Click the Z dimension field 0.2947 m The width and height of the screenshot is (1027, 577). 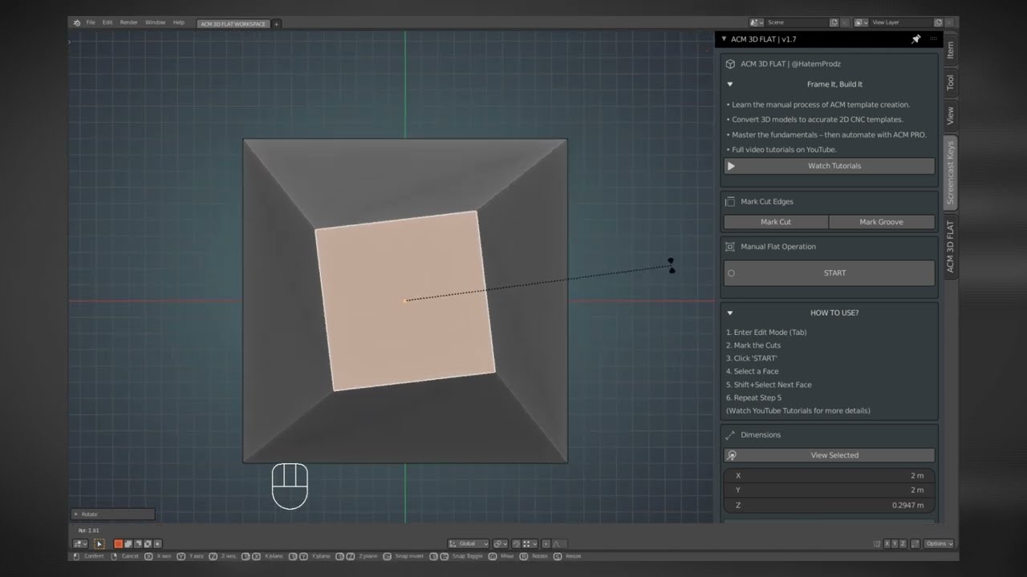[830, 505]
